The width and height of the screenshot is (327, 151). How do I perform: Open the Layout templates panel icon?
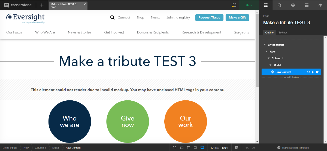click(307, 5)
